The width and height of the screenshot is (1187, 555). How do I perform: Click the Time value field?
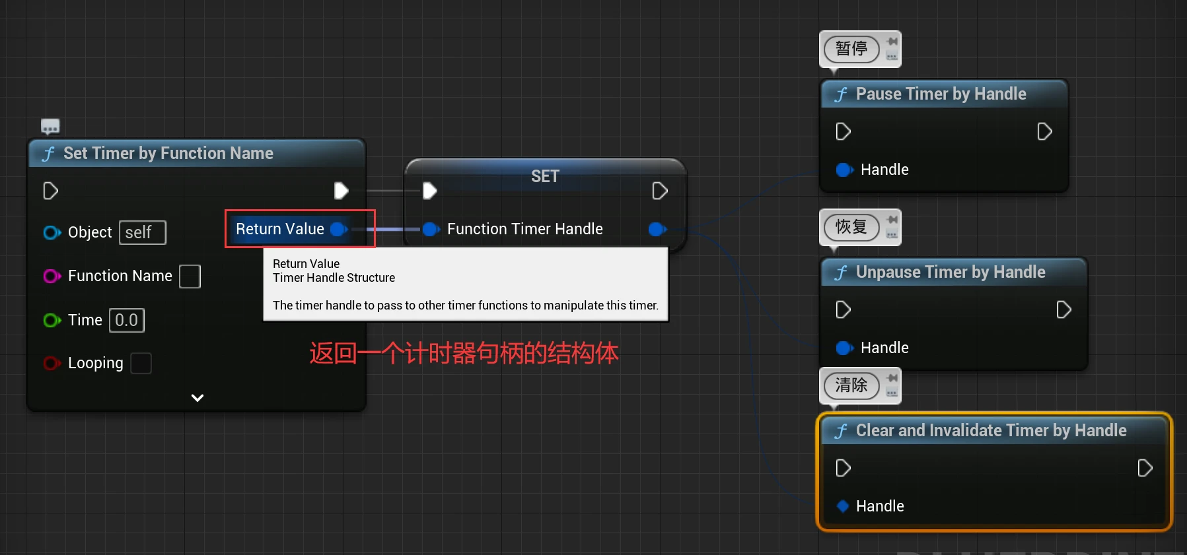click(x=126, y=320)
